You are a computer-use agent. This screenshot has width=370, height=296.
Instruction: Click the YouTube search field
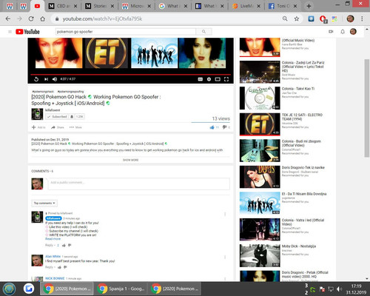coord(126,32)
